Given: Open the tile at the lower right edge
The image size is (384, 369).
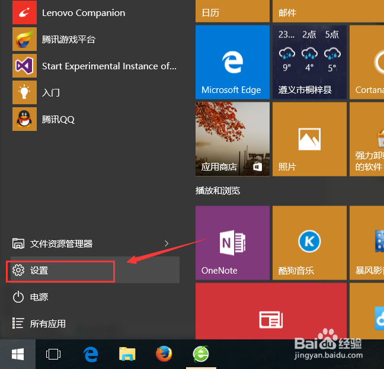Looking at the screenshot, I should click(367, 311).
